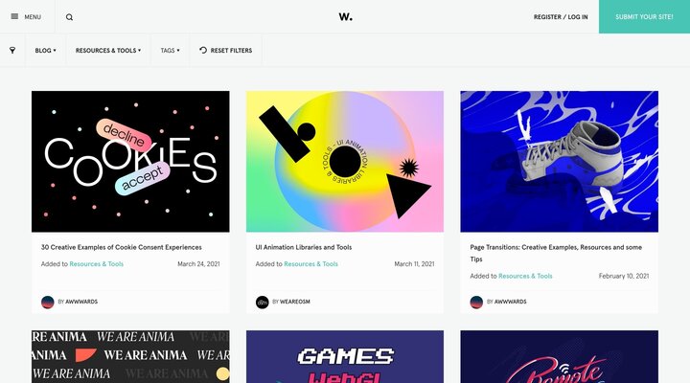The image size is (690, 383).
Task: Click the filter funnel icon
Action: tap(12, 50)
